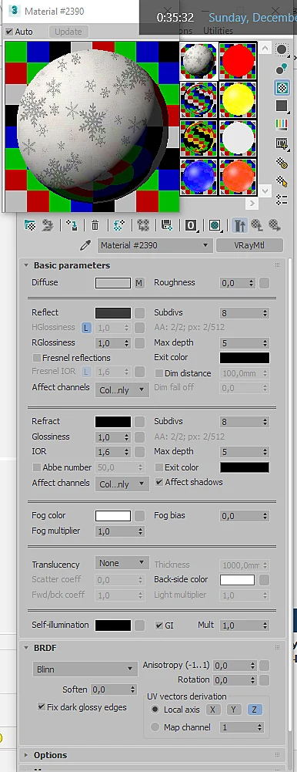This screenshot has height=772, width=297.
Task: Click the Reset Map/Mtl trash icon
Action: [x=95, y=225]
